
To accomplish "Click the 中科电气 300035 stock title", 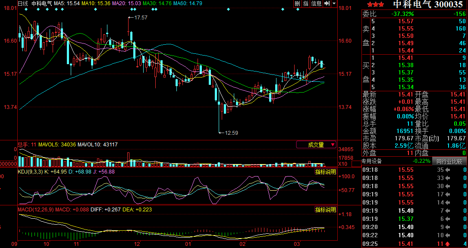I will pos(428,4).
